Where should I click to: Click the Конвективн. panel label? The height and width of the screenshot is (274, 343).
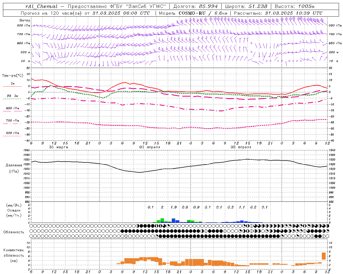point(14,250)
